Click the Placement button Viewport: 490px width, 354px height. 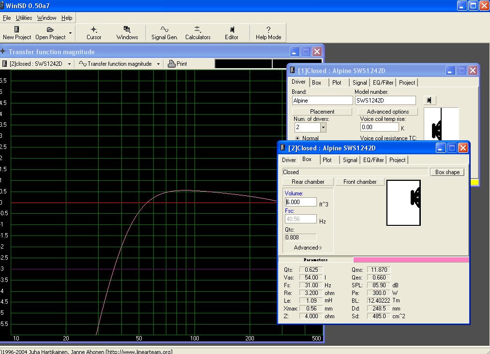322,112
